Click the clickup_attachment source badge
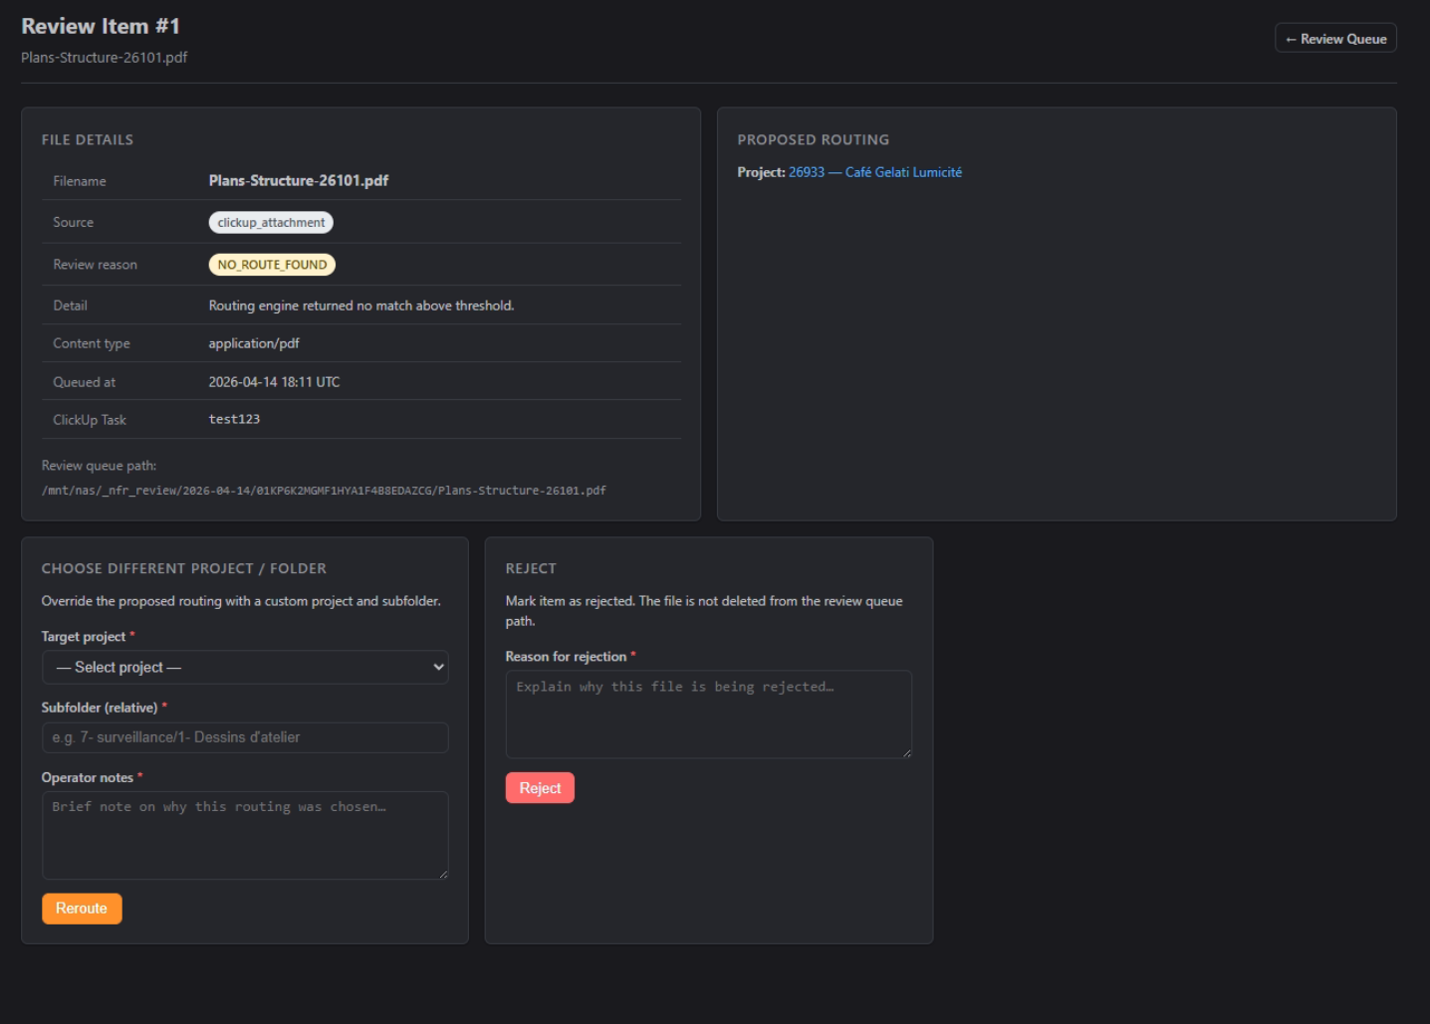Viewport: 1430px width, 1024px height. pyautogui.click(x=271, y=223)
